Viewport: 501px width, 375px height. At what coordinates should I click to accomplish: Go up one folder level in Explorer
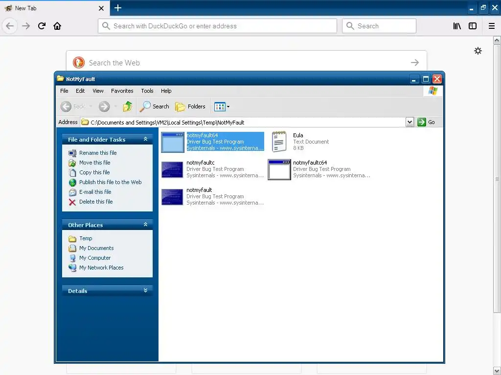coord(128,106)
